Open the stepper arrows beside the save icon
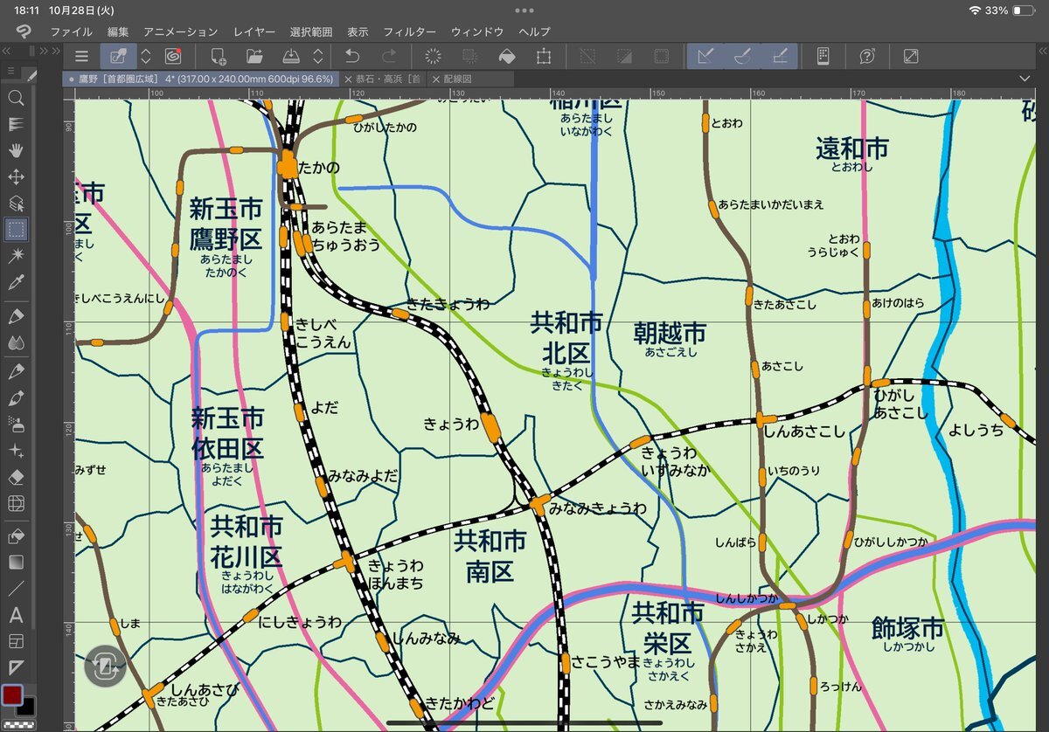This screenshot has height=732, width=1049. coord(318,56)
